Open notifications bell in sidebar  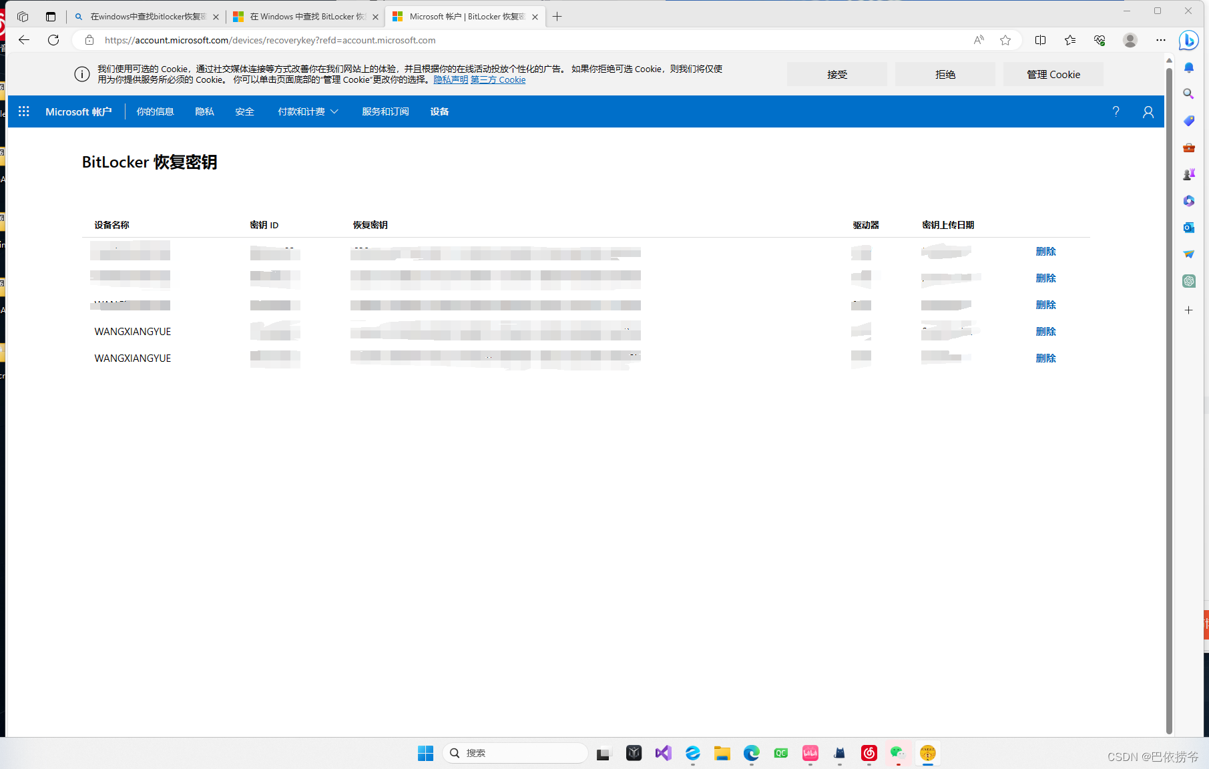click(x=1189, y=67)
